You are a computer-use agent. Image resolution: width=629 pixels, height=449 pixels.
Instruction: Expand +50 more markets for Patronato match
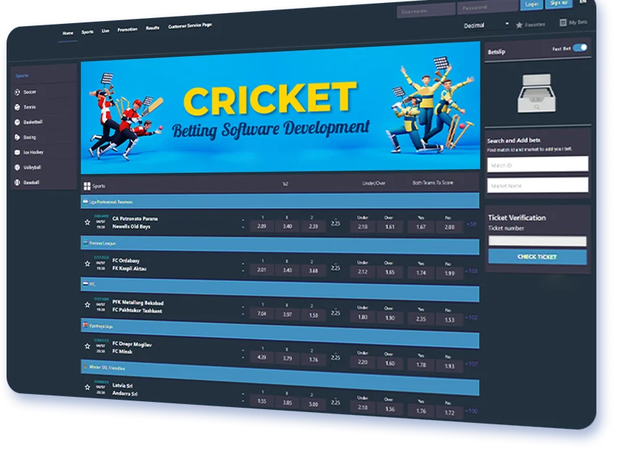(471, 224)
